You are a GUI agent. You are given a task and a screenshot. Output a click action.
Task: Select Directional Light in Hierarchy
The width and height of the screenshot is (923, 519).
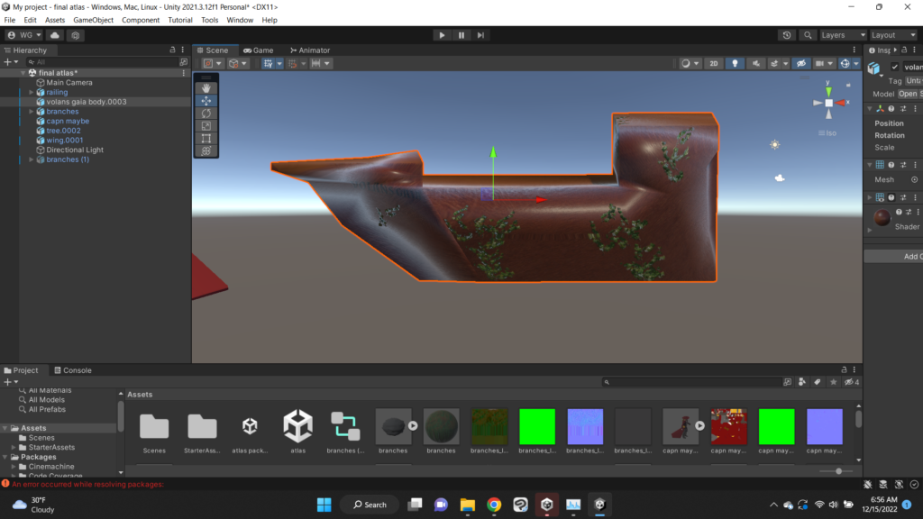pyautogui.click(x=75, y=150)
